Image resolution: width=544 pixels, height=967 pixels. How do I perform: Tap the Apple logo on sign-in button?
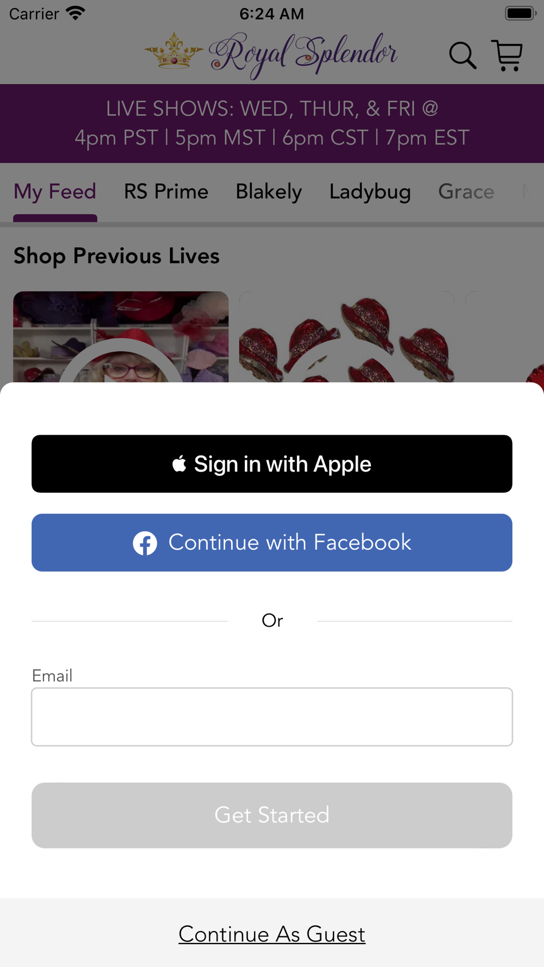pyautogui.click(x=179, y=464)
